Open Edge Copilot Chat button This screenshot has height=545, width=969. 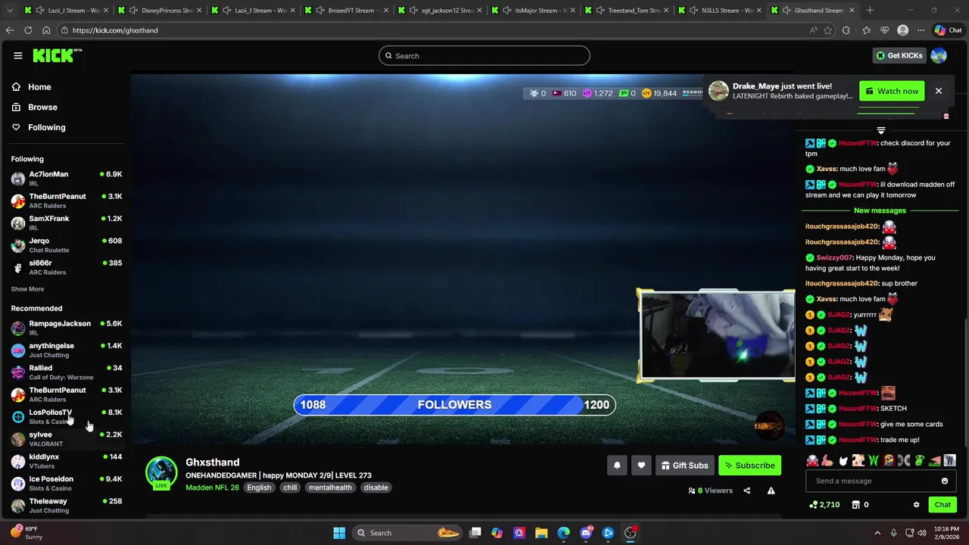pyautogui.click(x=950, y=30)
